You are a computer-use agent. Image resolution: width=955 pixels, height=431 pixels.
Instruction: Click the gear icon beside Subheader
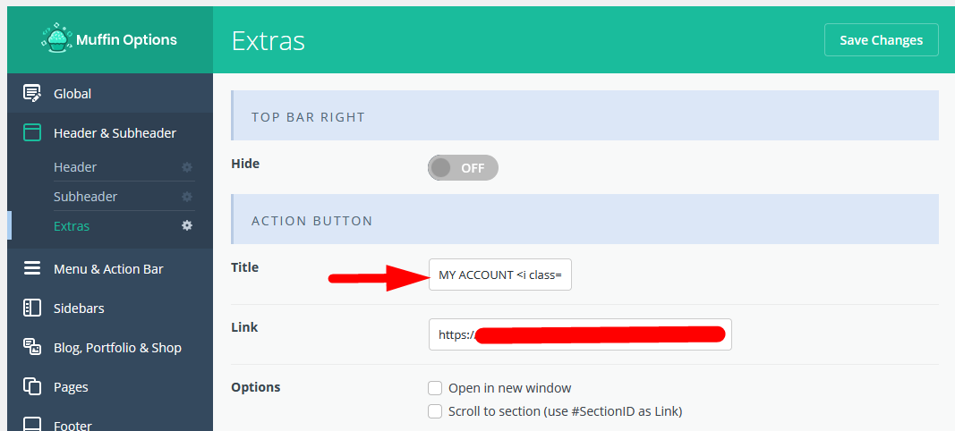coord(187,197)
